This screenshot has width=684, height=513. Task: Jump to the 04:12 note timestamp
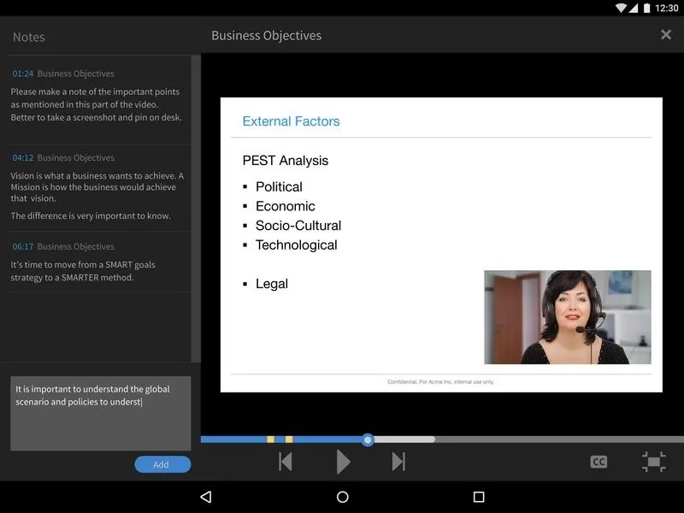23,158
